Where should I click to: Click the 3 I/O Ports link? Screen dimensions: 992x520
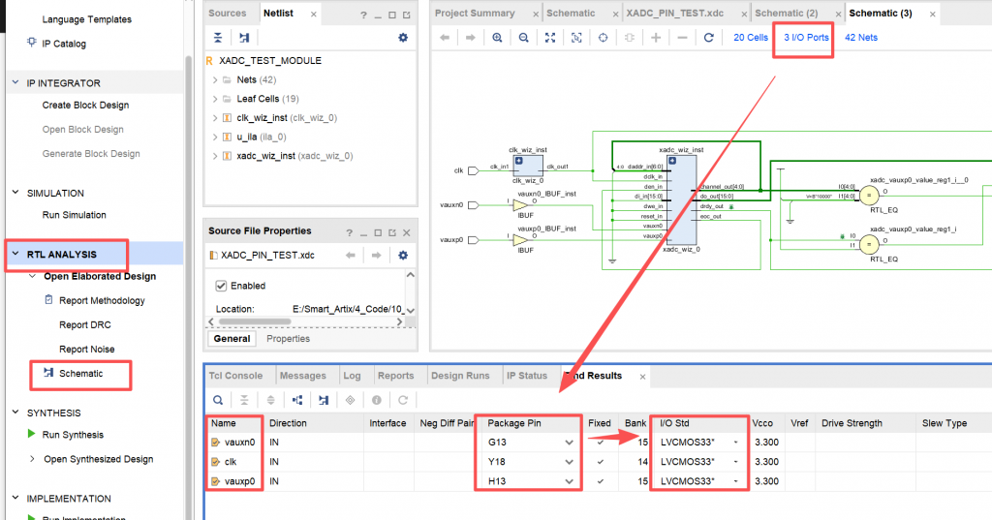806,38
